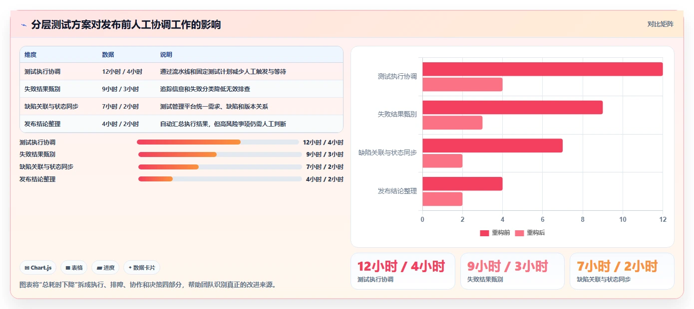The image size is (694, 309).
Task: Click the 对比矩阵 label in header
Action: point(660,24)
